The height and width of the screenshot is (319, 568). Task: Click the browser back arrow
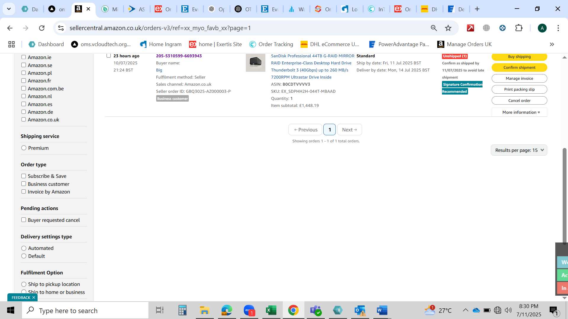tap(10, 28)
